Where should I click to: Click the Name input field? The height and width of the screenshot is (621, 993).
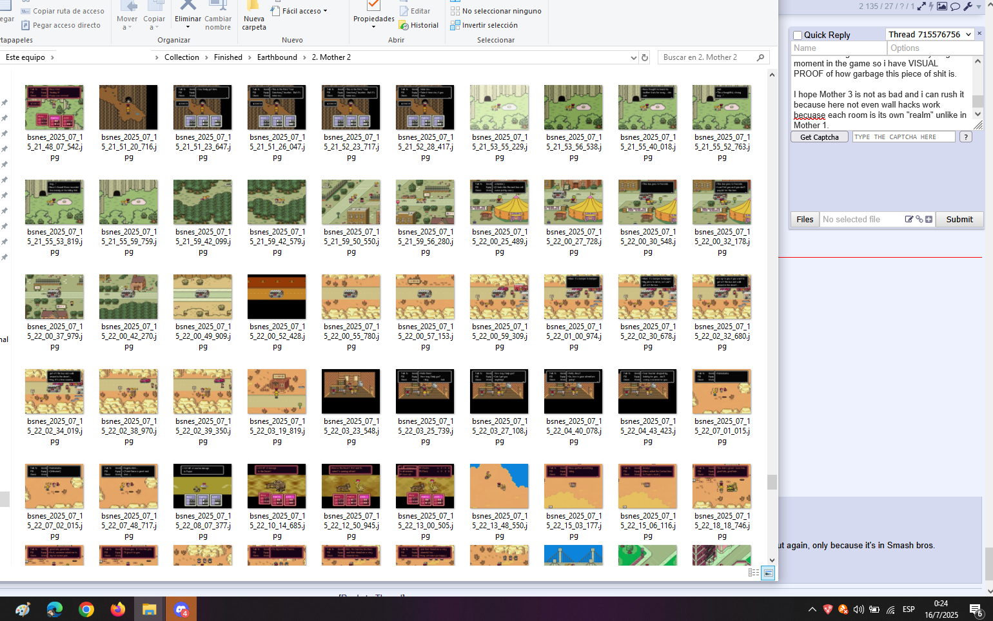point(838,48)
